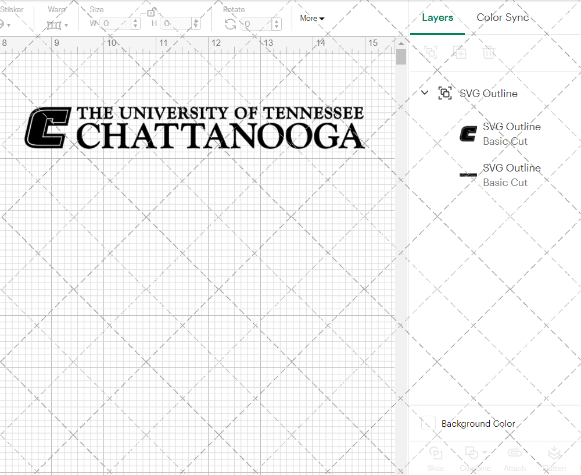Select the Slice tool
This screenshot has width=581, height=475.
436,459
